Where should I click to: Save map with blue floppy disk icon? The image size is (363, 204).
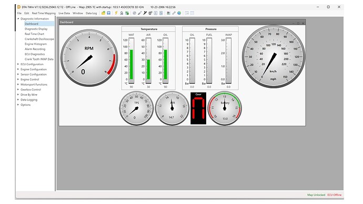108,13
